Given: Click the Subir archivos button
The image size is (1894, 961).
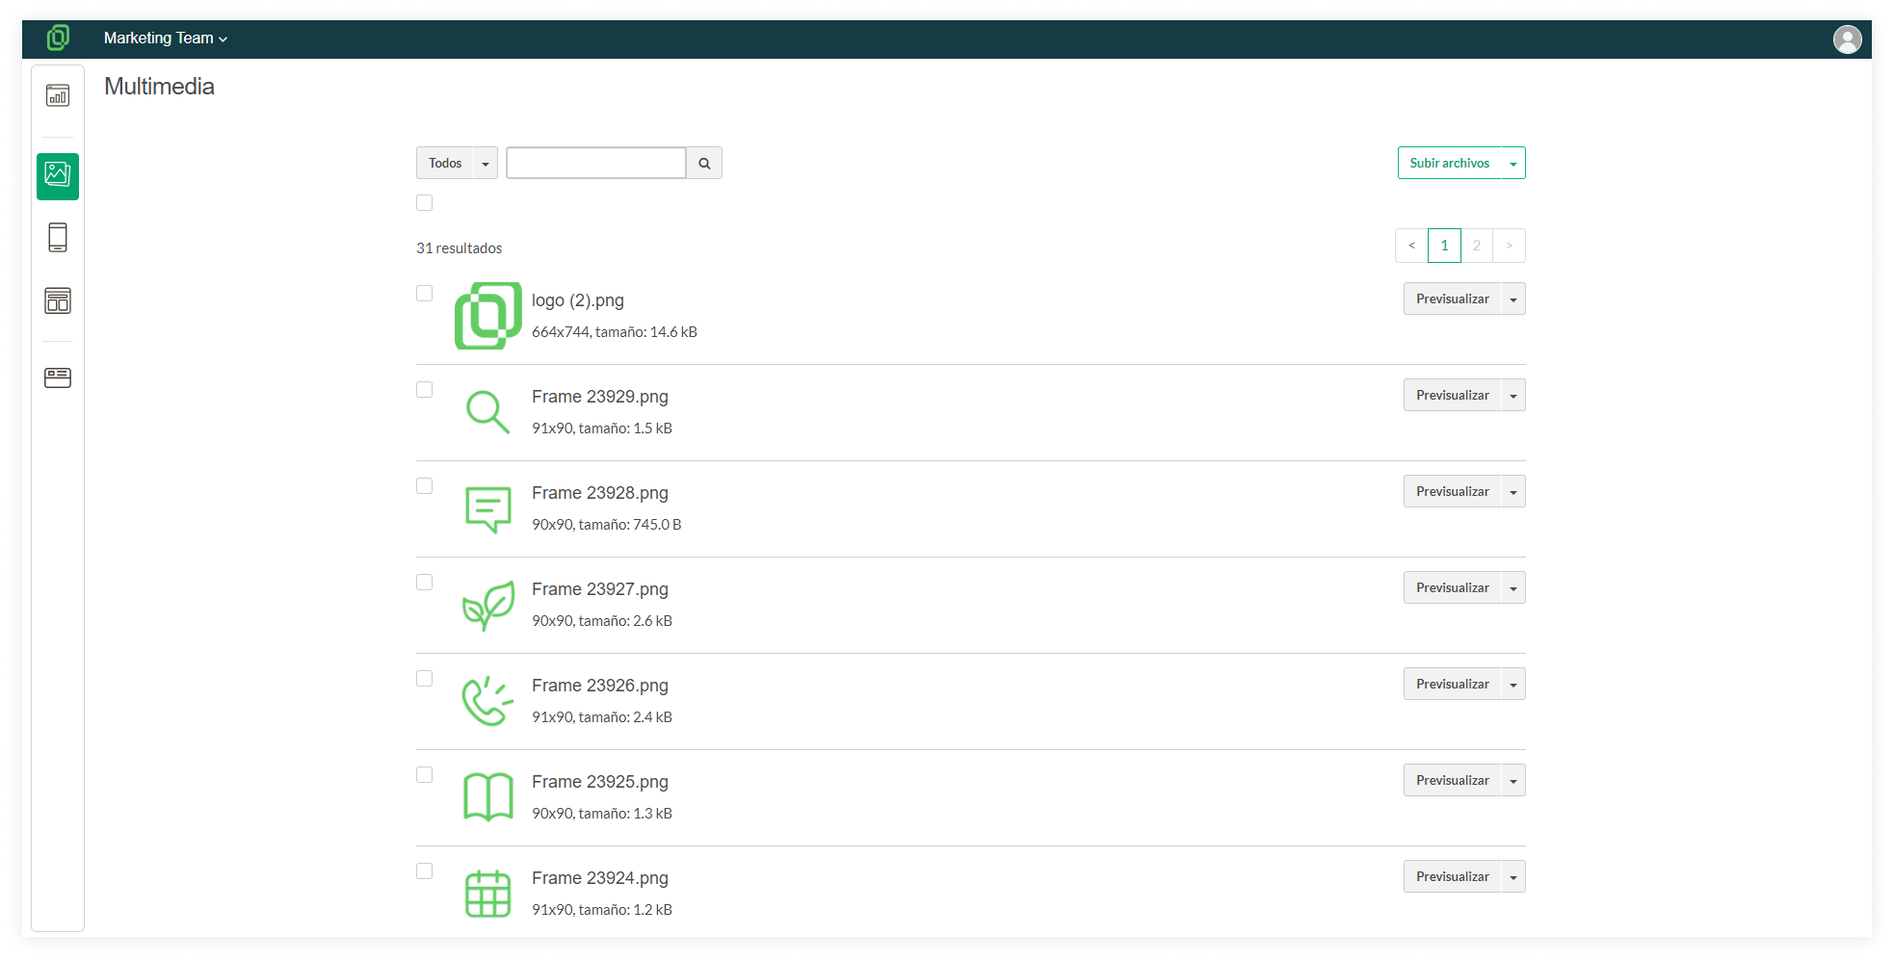Looking at the screenshot, I should tap(1450, 163).
